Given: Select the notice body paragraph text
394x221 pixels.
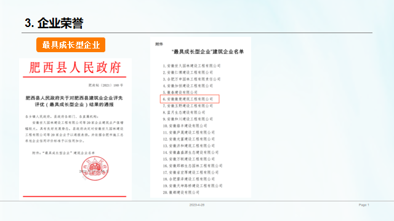Looking at the screenshot, I should click(74, 132).
